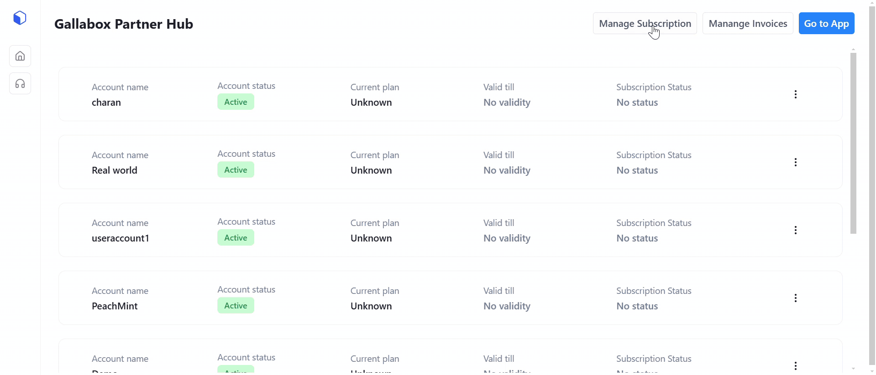This screenshot has width=876, height=375.
Task: Select the Real world account name
Action: pos(115,170)
